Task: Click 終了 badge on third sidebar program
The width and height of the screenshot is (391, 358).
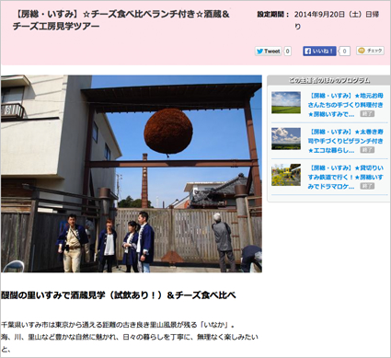Action: 367,186
